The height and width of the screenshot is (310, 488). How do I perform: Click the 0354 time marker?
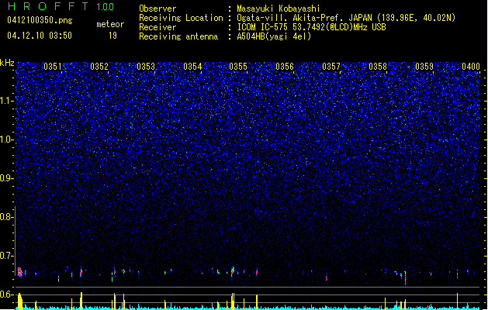tap(192, 67)
